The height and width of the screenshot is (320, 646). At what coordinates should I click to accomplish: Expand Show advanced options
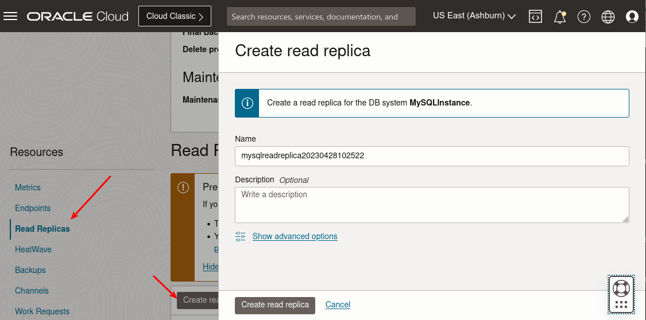[x=295, y=236]
